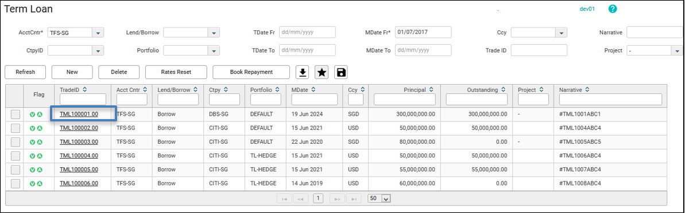Go to next page pager button

337,199
